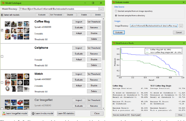Select 'Use test samples from an image repository'
The image size is (186, 121).
(x=116, y=11)
